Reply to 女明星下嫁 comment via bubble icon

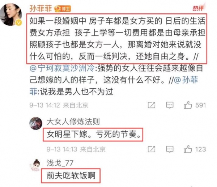pyautogui.click(x=170, y=149)
